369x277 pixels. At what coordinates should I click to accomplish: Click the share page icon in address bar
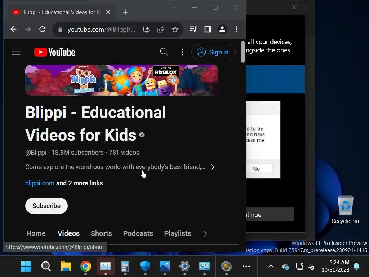pyautogui.click(x=161, y=30)
